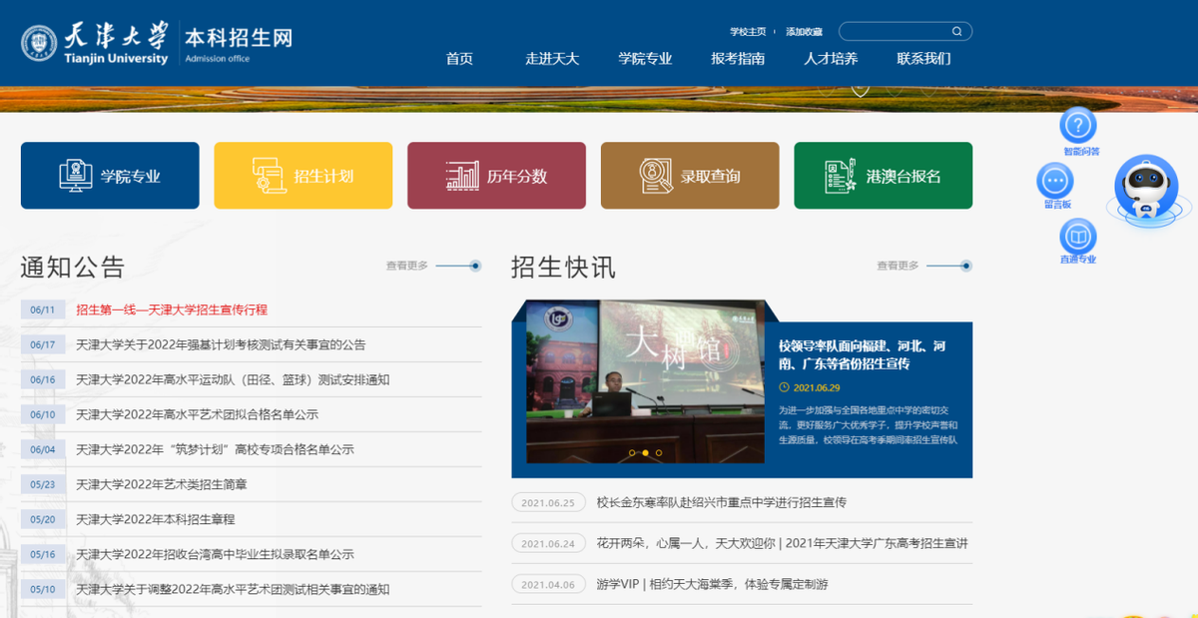Click the 历年分数 bar chart icon
Screen dimensions: 1198x618
point(462,176)
